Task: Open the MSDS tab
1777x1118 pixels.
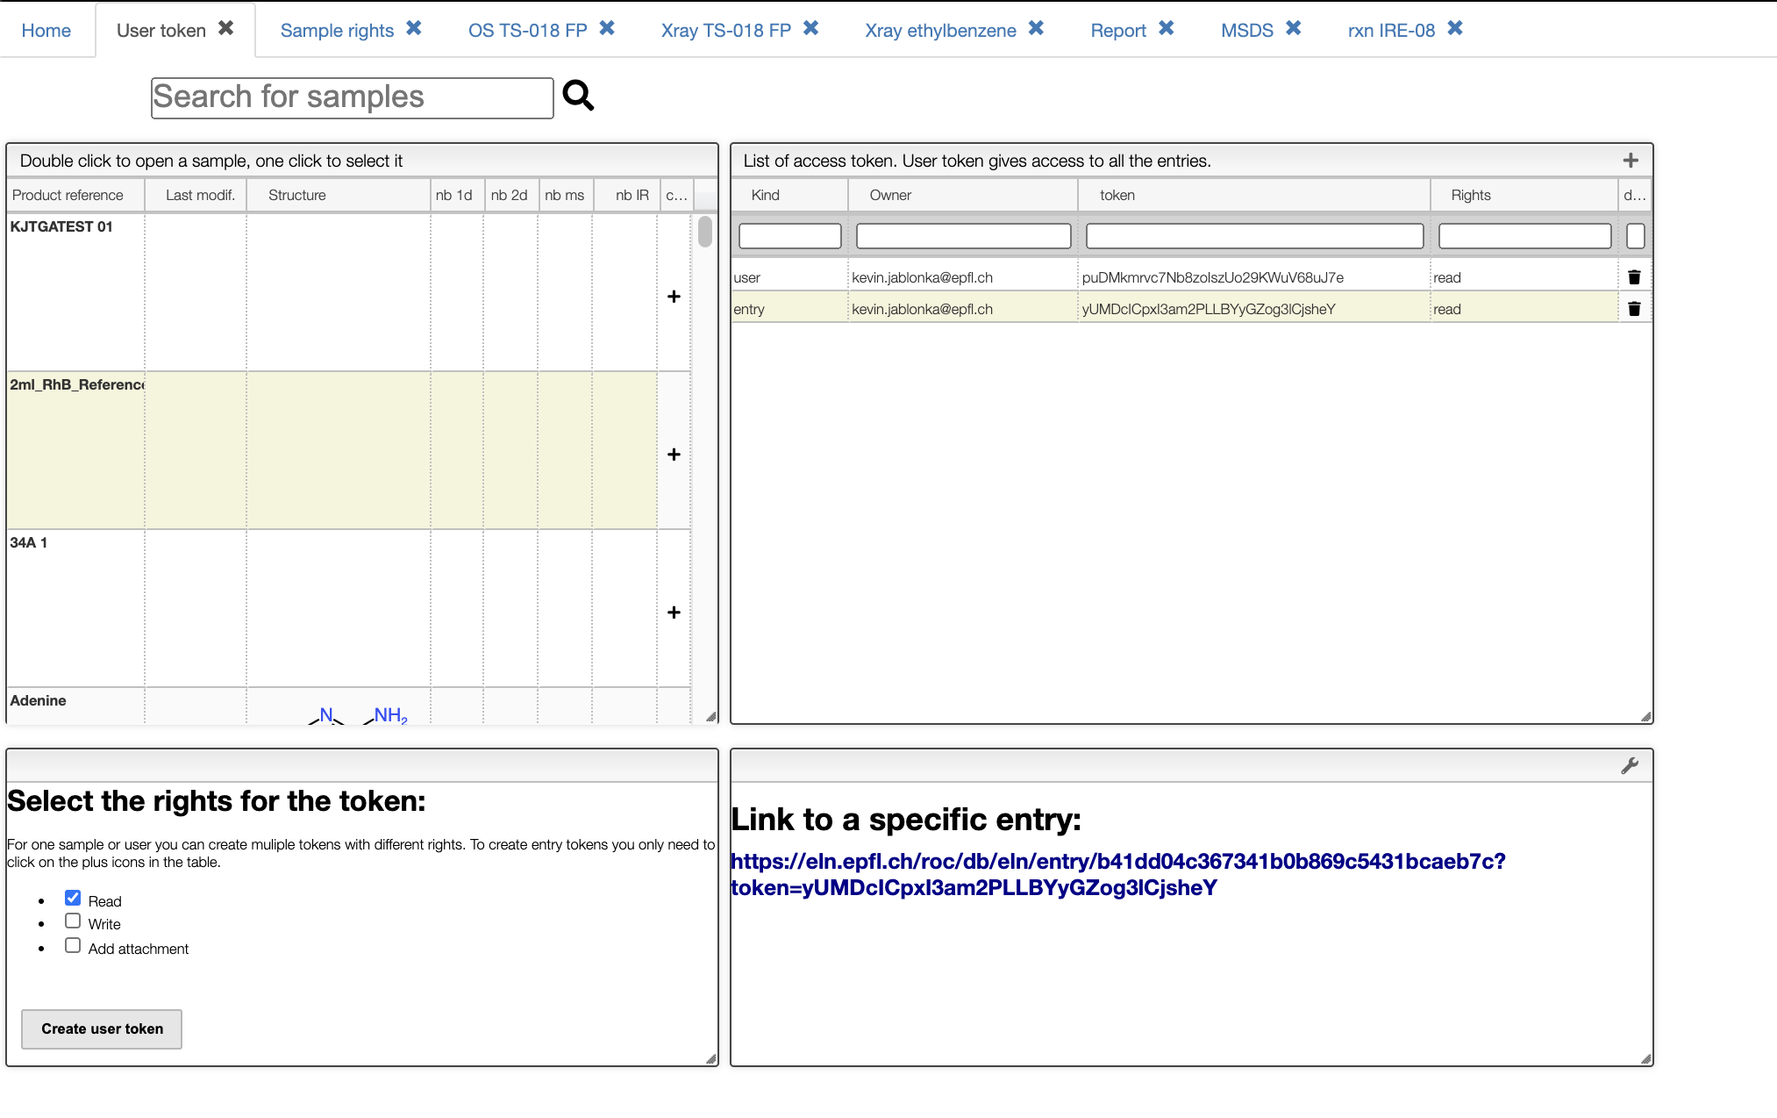Action: pos(1246,31)
